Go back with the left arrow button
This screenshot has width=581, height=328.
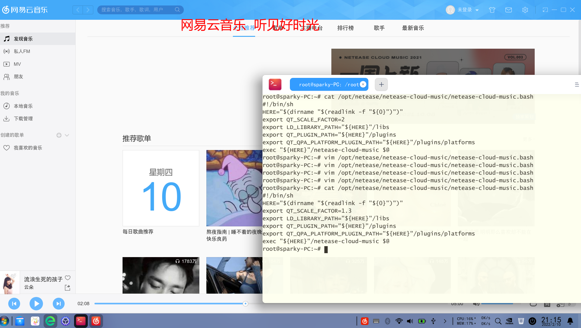[78, 10]
